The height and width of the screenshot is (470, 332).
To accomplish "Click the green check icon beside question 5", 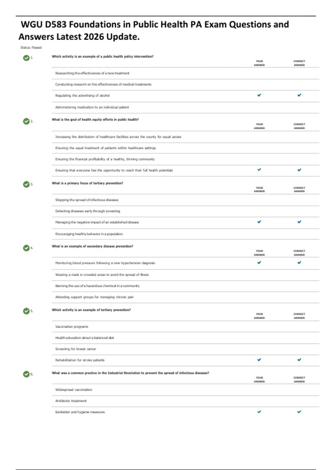I will 26,311.
